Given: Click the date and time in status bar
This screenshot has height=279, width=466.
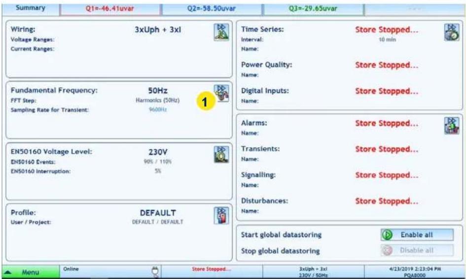Looking at the screenshot, I should [415, 269].
